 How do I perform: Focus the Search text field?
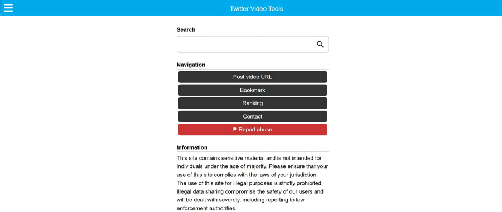tap(252, 45)
